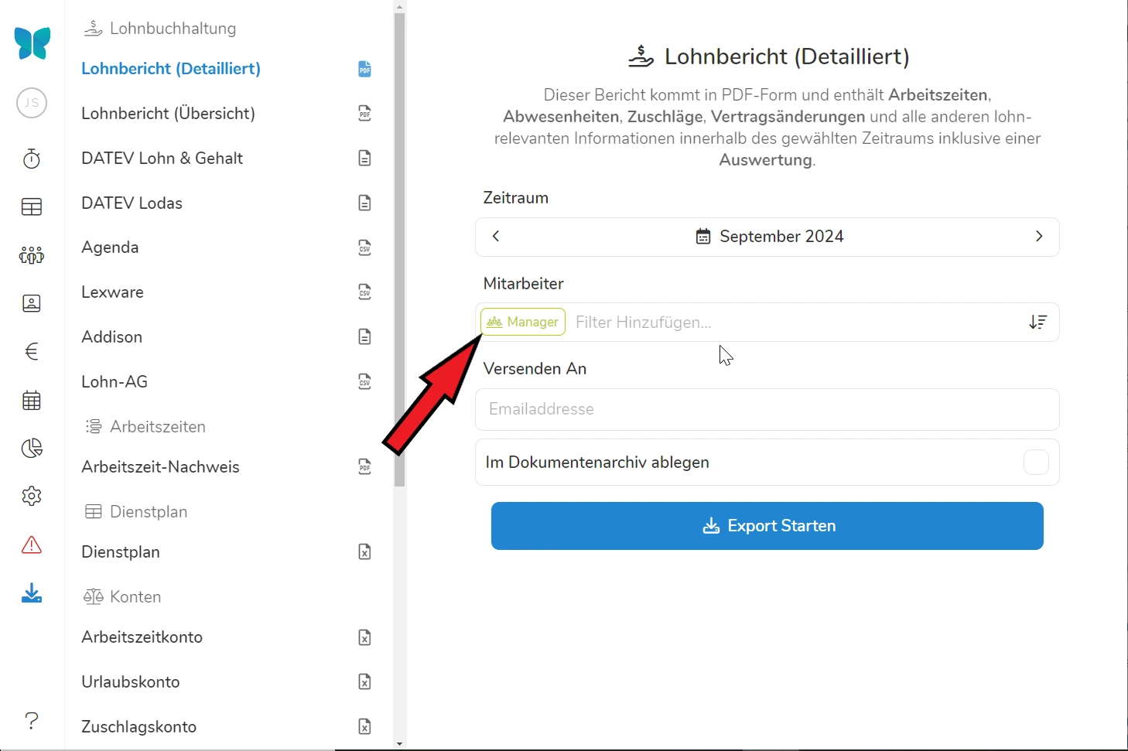Click the question mark help icon

(32, 720)
